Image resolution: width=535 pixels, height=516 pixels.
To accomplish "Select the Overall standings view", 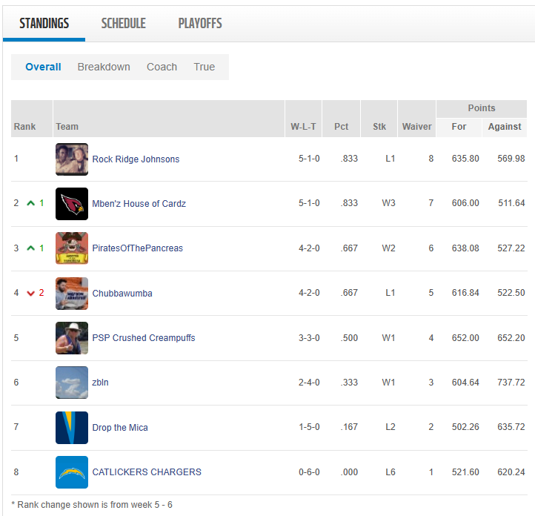I will coord(43,67).
